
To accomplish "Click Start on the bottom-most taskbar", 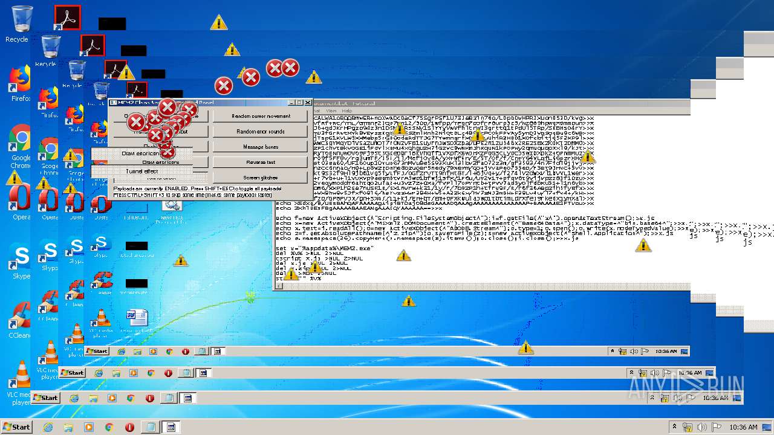I will 16,427.
